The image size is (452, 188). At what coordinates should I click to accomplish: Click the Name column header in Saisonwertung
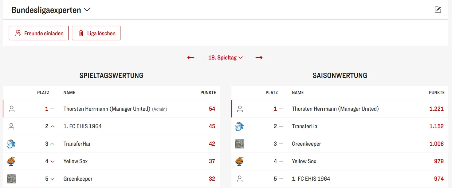[x=298, y=93]
